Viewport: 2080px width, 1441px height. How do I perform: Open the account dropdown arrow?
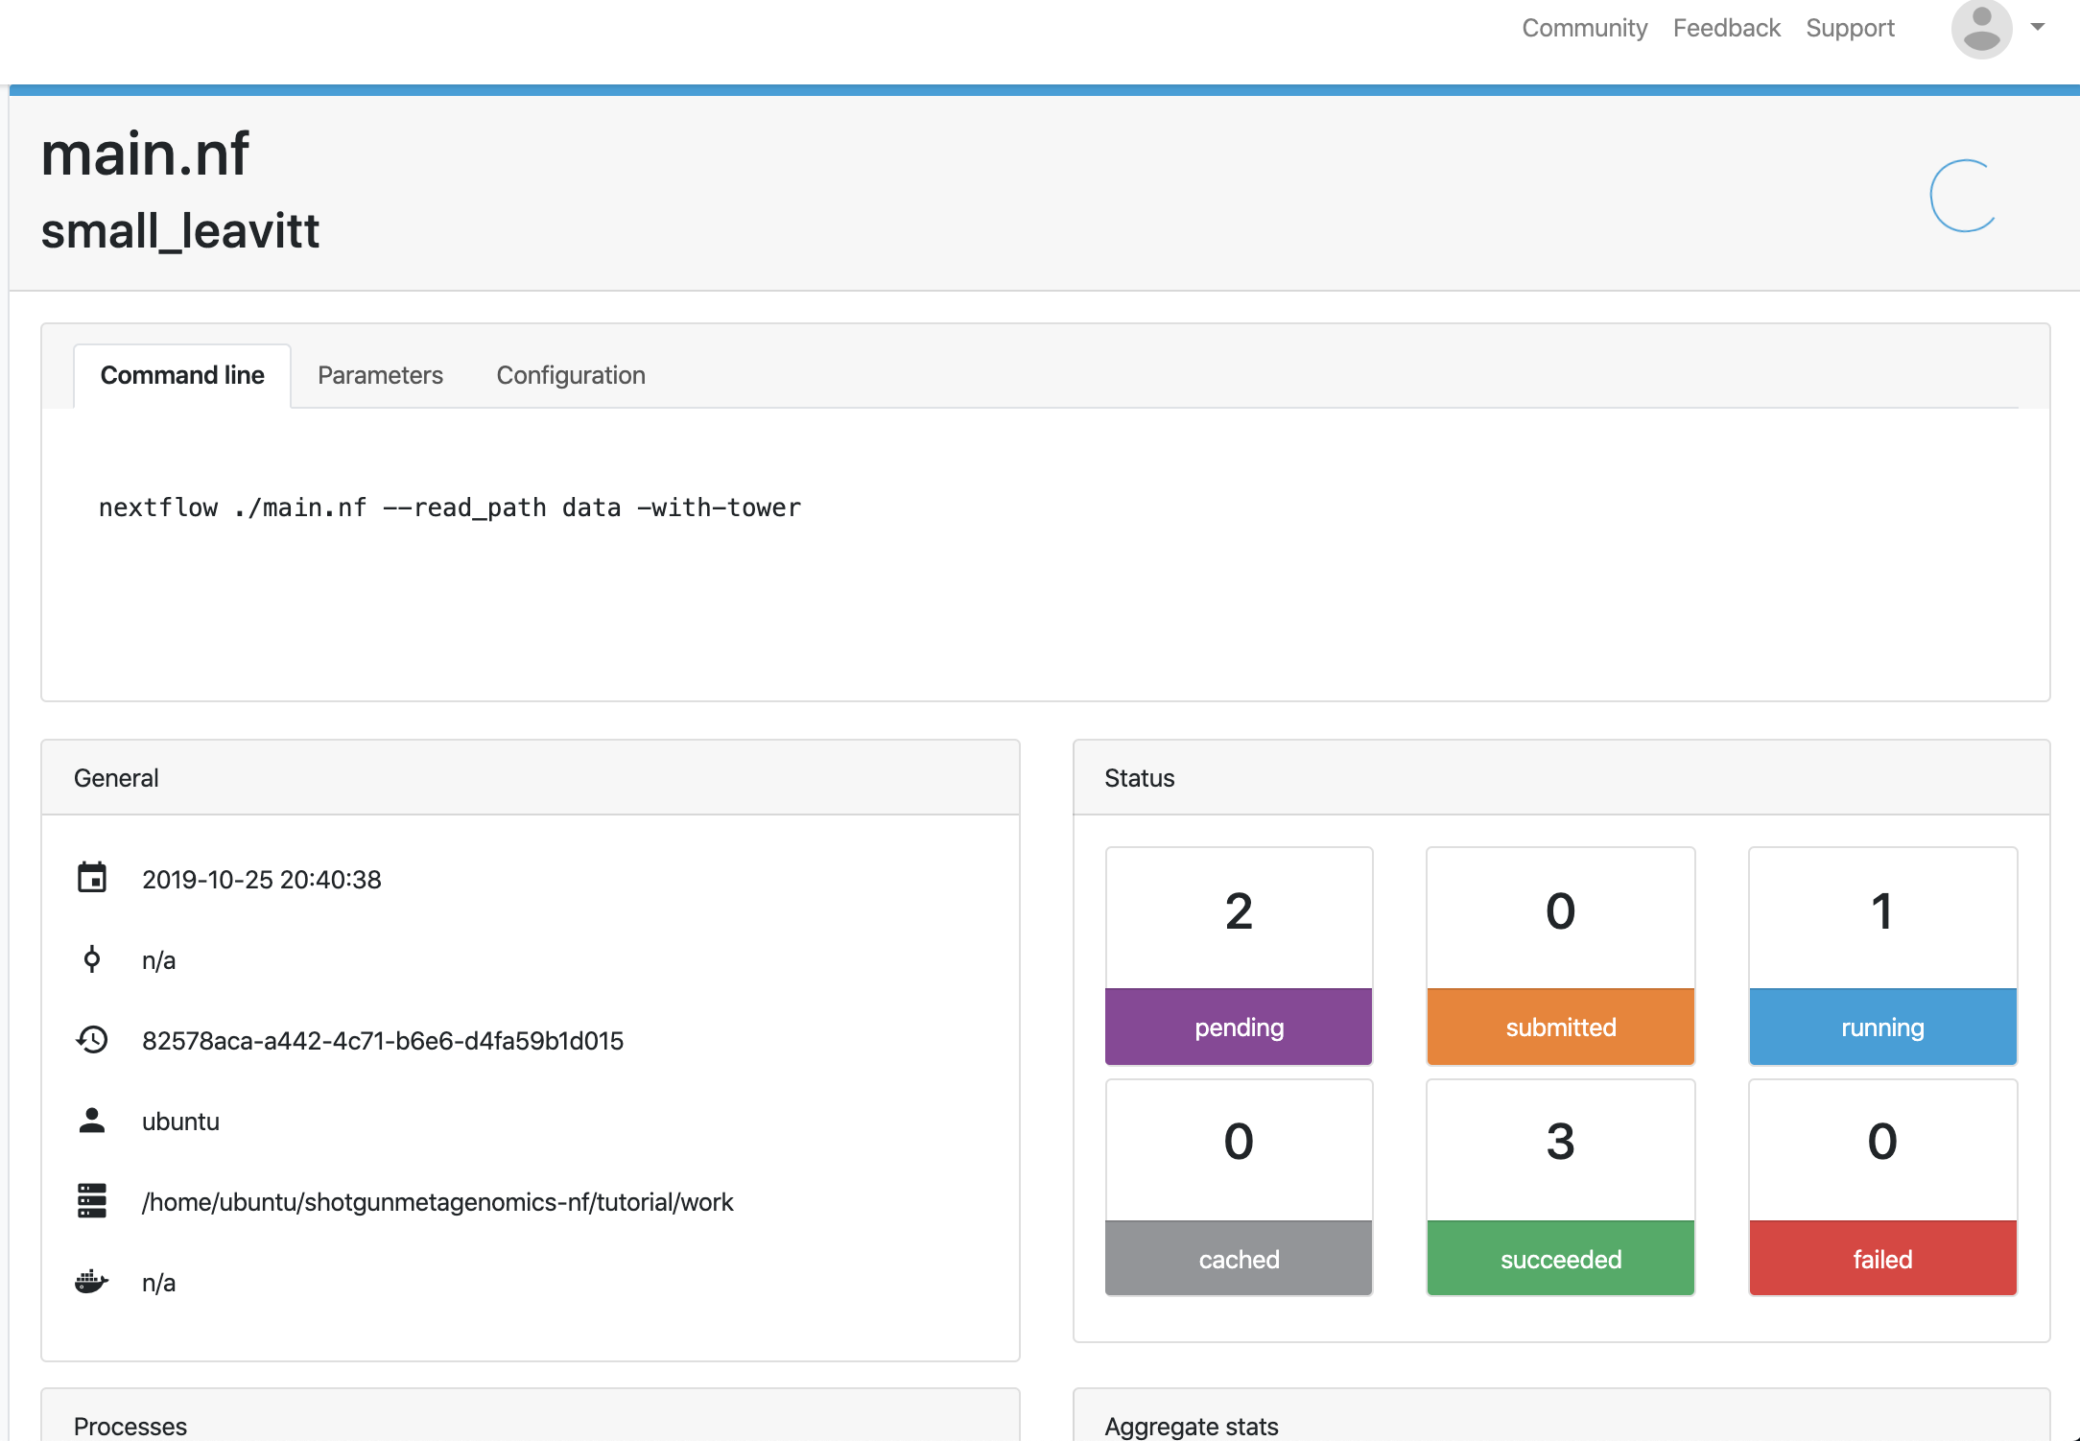[x=2038, y=28]
